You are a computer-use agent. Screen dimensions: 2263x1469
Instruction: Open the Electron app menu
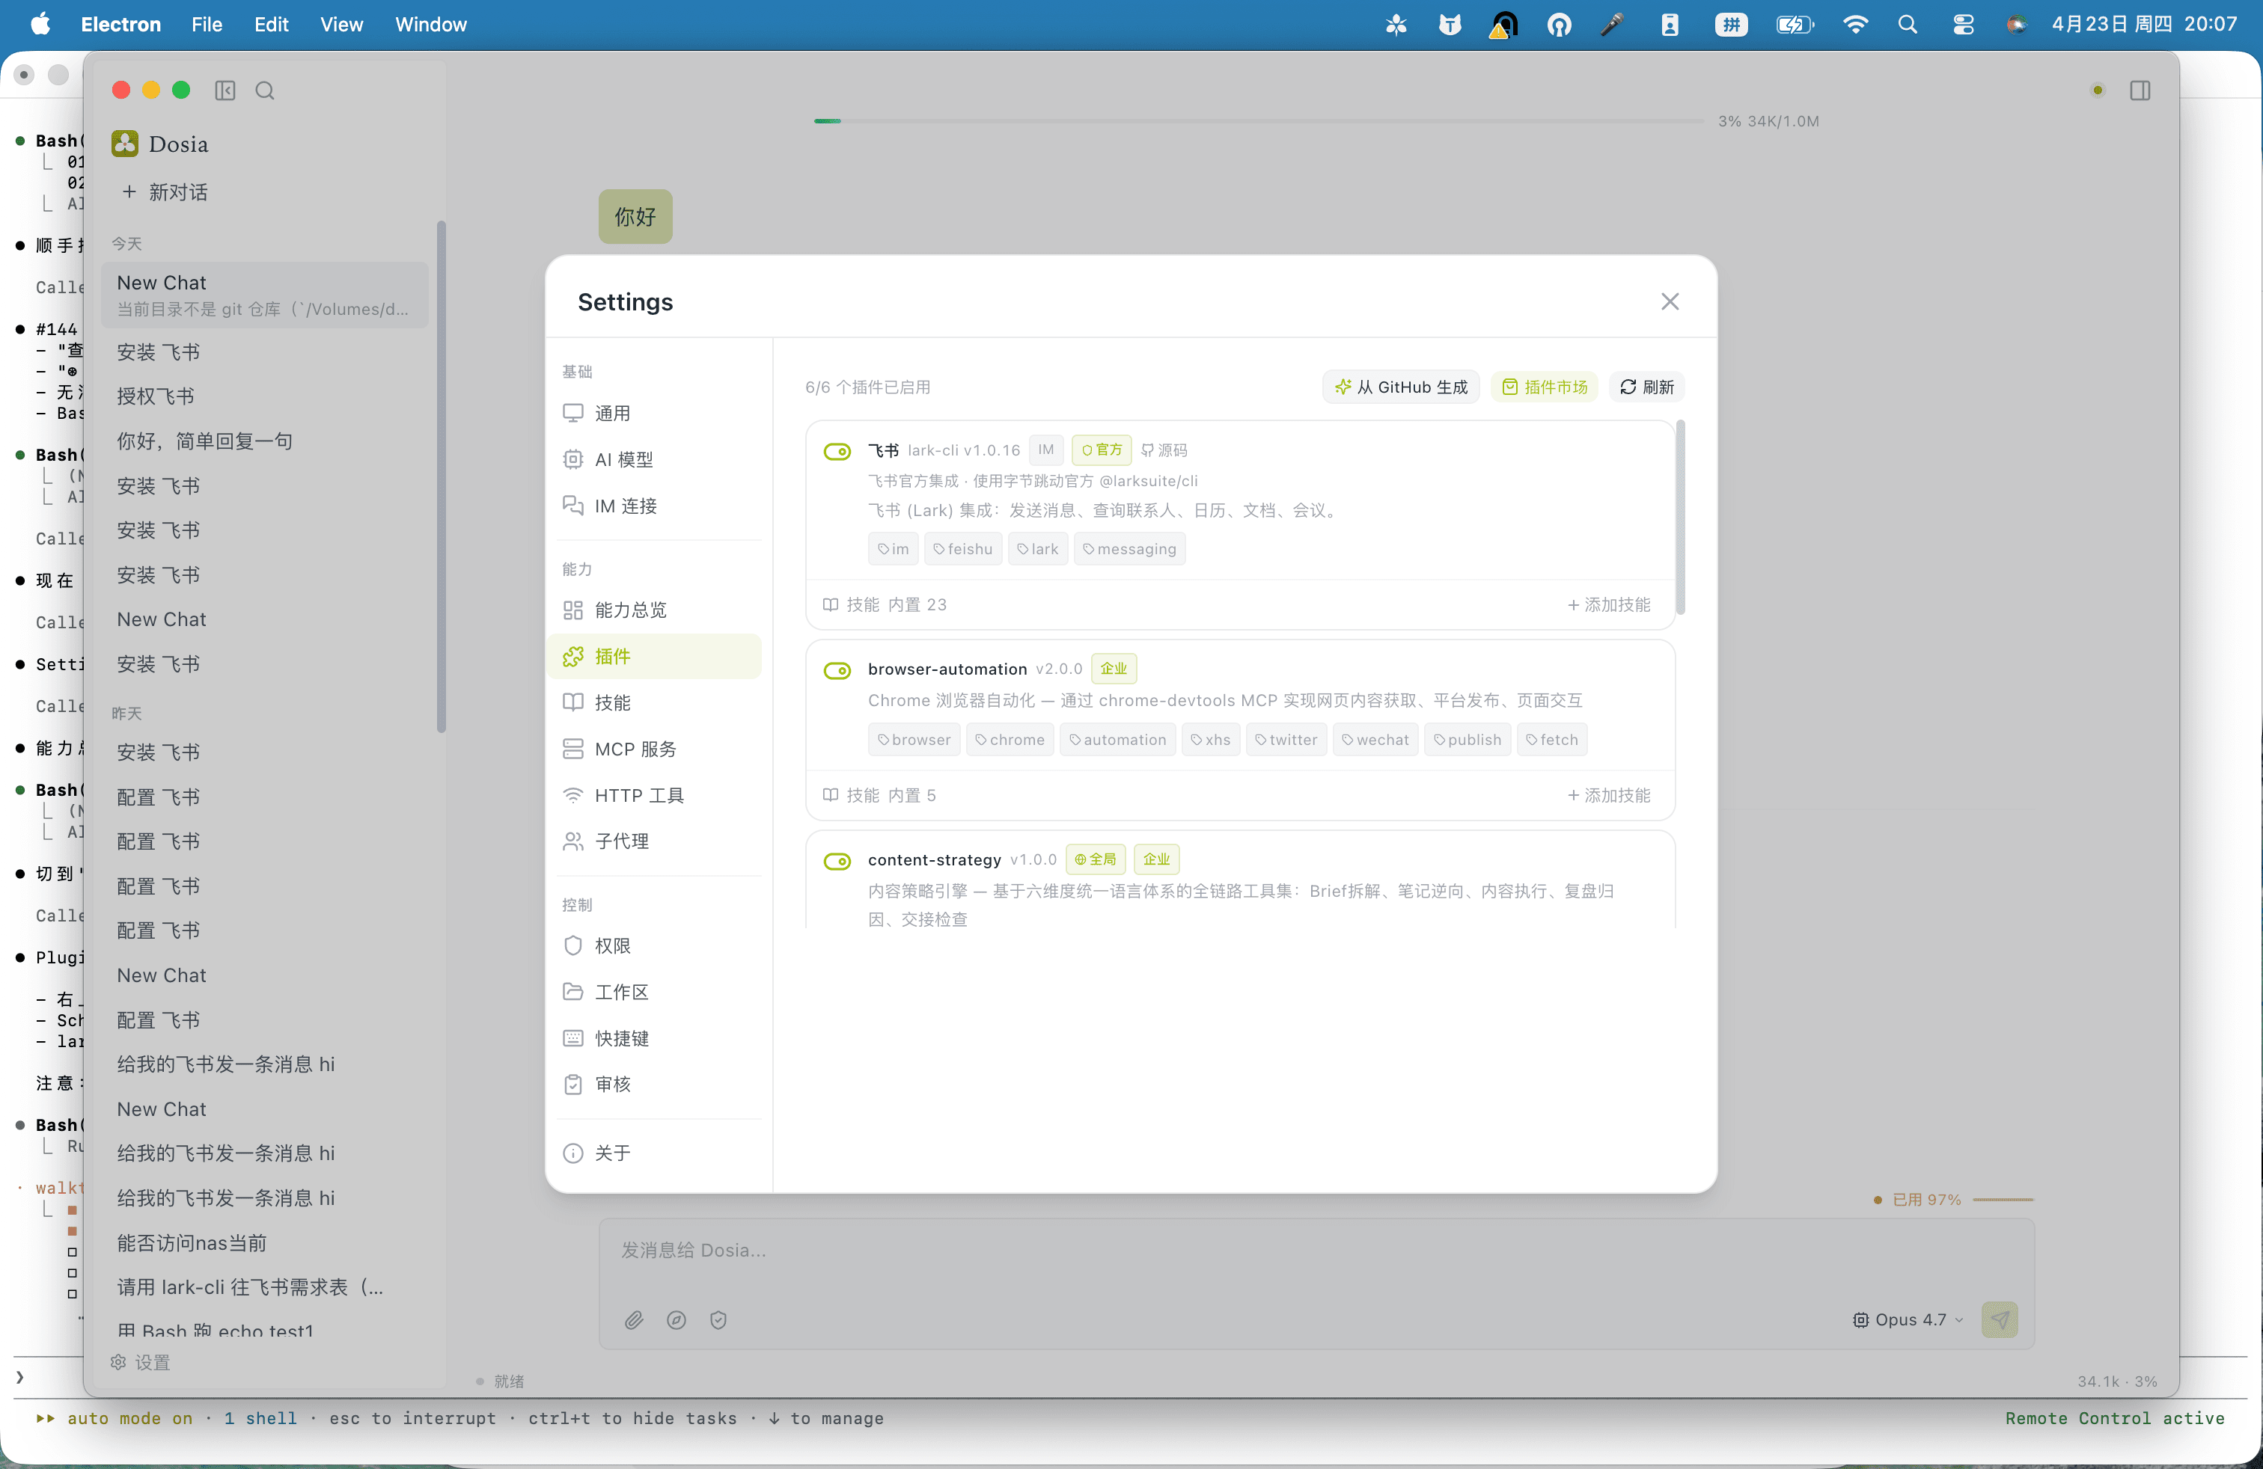[120, 24]
